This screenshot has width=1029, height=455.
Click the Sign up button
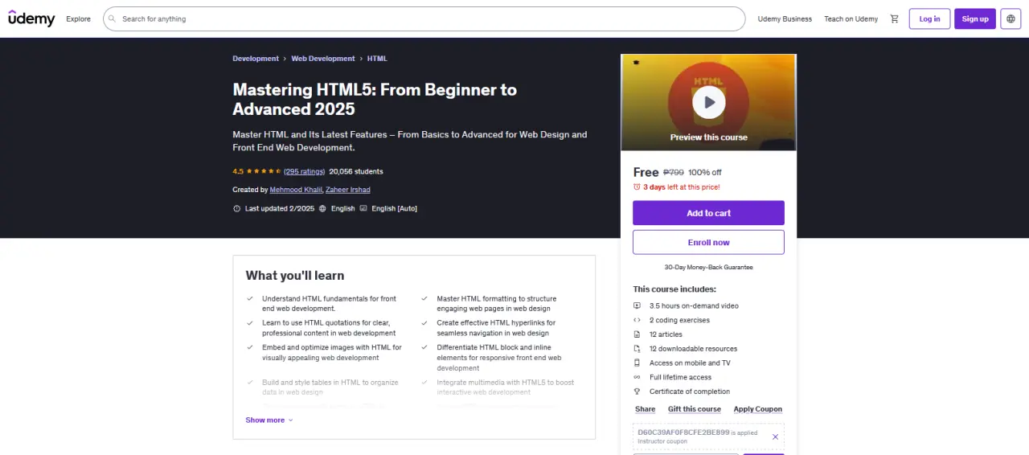[975, 18]
